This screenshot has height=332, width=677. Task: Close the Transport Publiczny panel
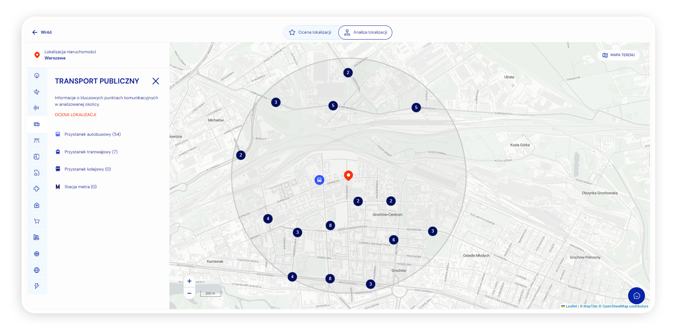coord(155,81)
